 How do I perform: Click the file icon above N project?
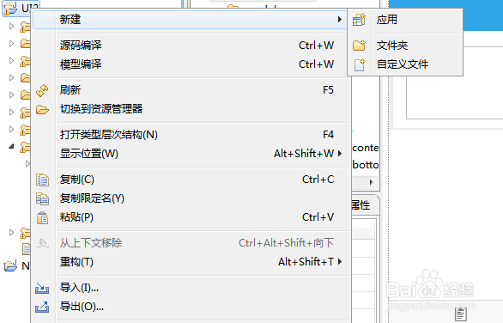(x=26, y=249)
